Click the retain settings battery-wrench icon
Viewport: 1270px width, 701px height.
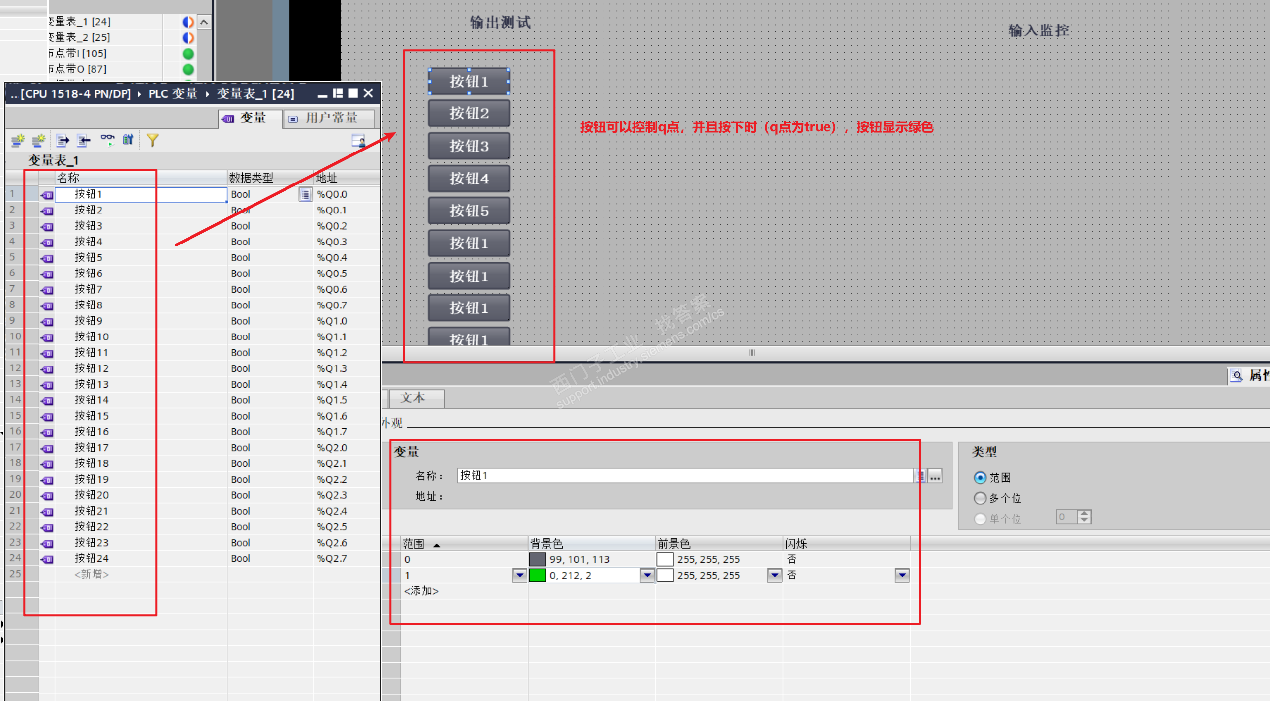click(128, 140)
